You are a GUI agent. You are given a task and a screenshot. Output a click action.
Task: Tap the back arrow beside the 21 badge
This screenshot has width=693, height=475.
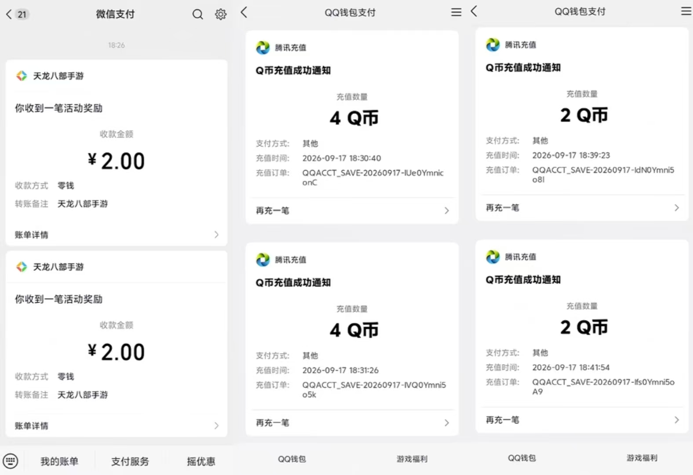click(9, 15)
